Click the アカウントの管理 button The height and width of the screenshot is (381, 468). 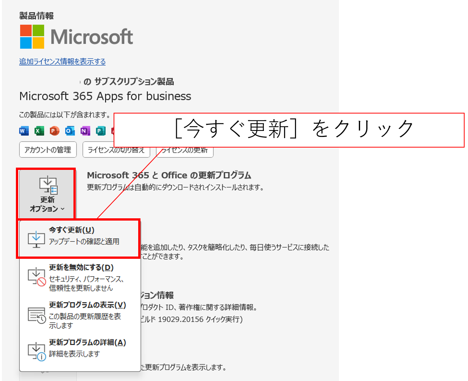(48, 150)
